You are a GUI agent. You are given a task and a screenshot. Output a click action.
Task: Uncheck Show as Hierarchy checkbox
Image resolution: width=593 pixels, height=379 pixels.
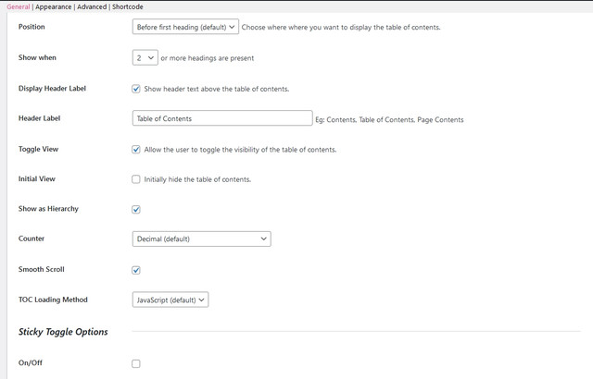coord(136,209)
